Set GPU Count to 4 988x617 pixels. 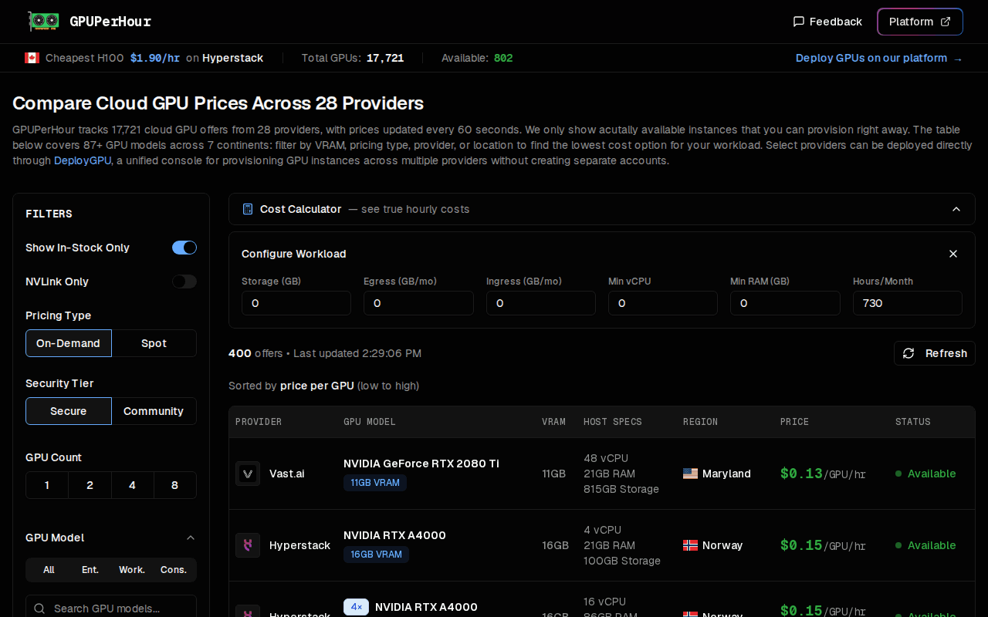coord(132,485)
